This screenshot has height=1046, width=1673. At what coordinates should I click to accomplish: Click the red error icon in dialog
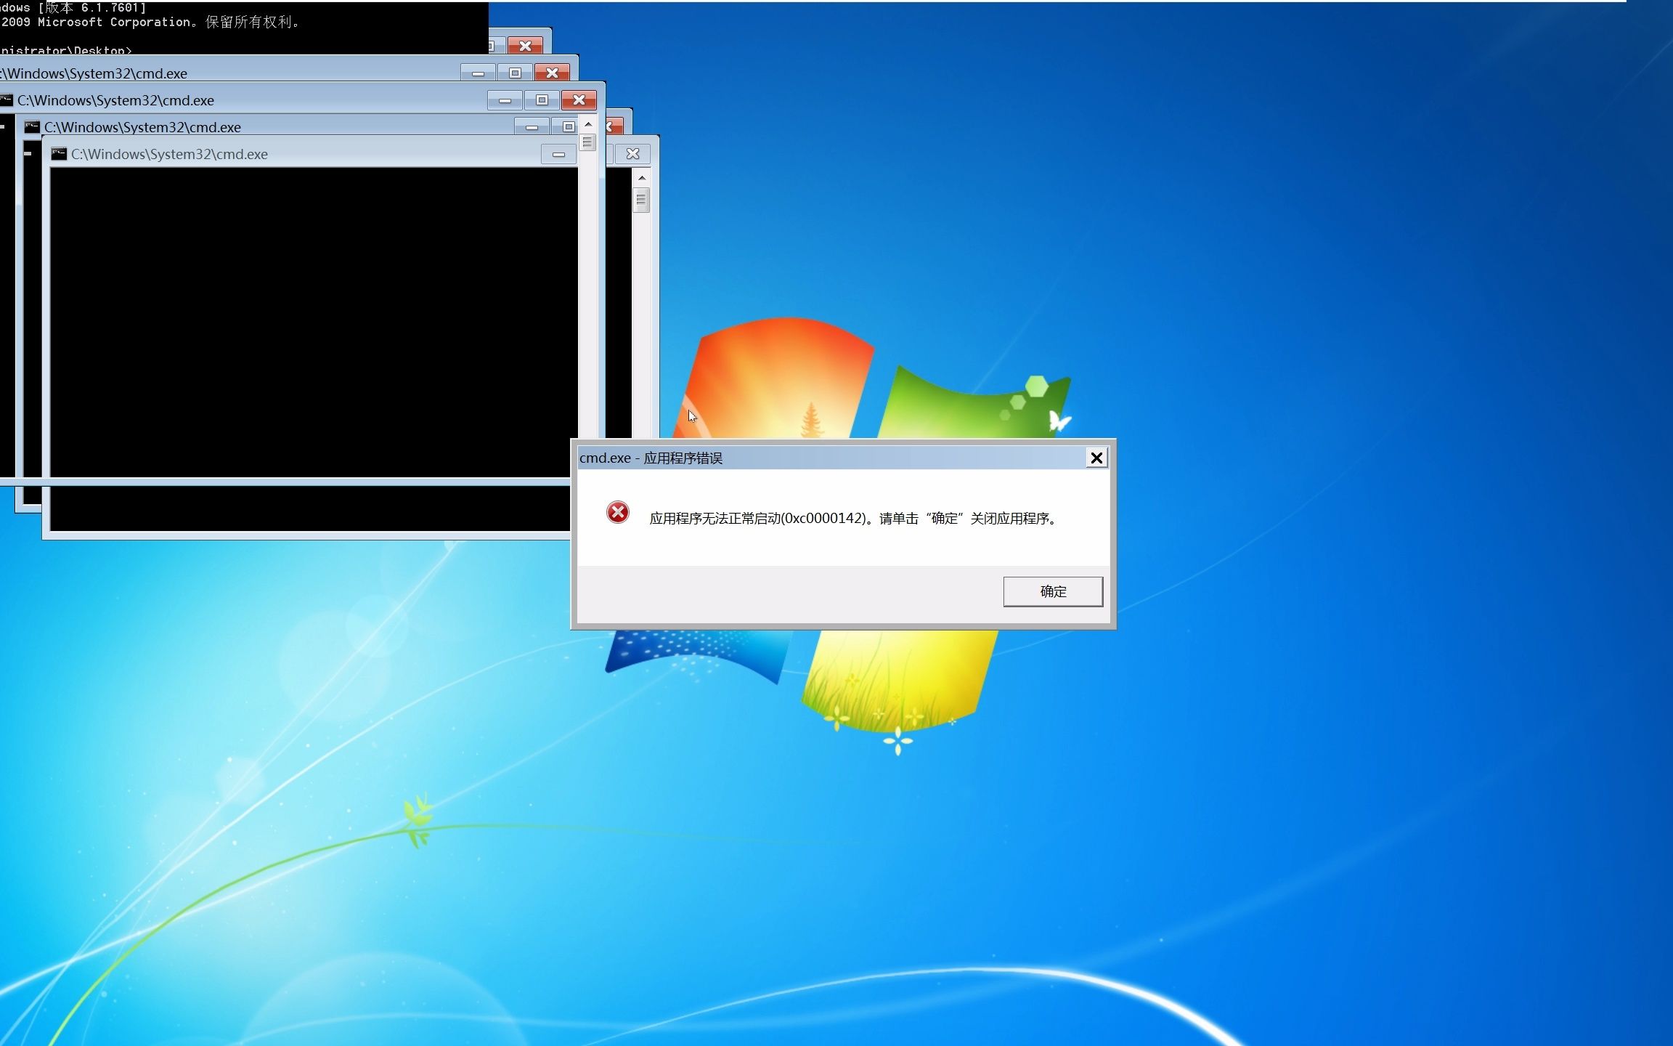(617, 513)
